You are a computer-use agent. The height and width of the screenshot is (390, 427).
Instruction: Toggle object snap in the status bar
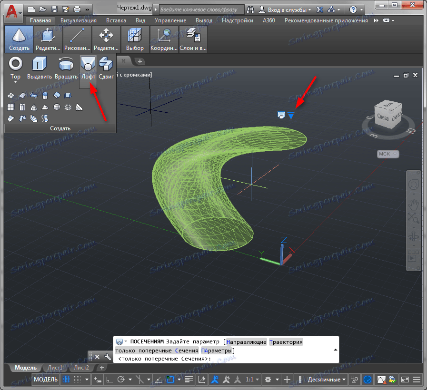(215, 380)
